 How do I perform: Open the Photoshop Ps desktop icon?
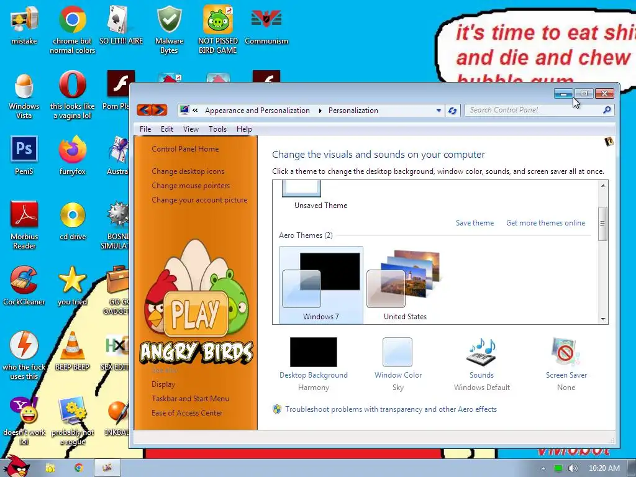[24, 156]
